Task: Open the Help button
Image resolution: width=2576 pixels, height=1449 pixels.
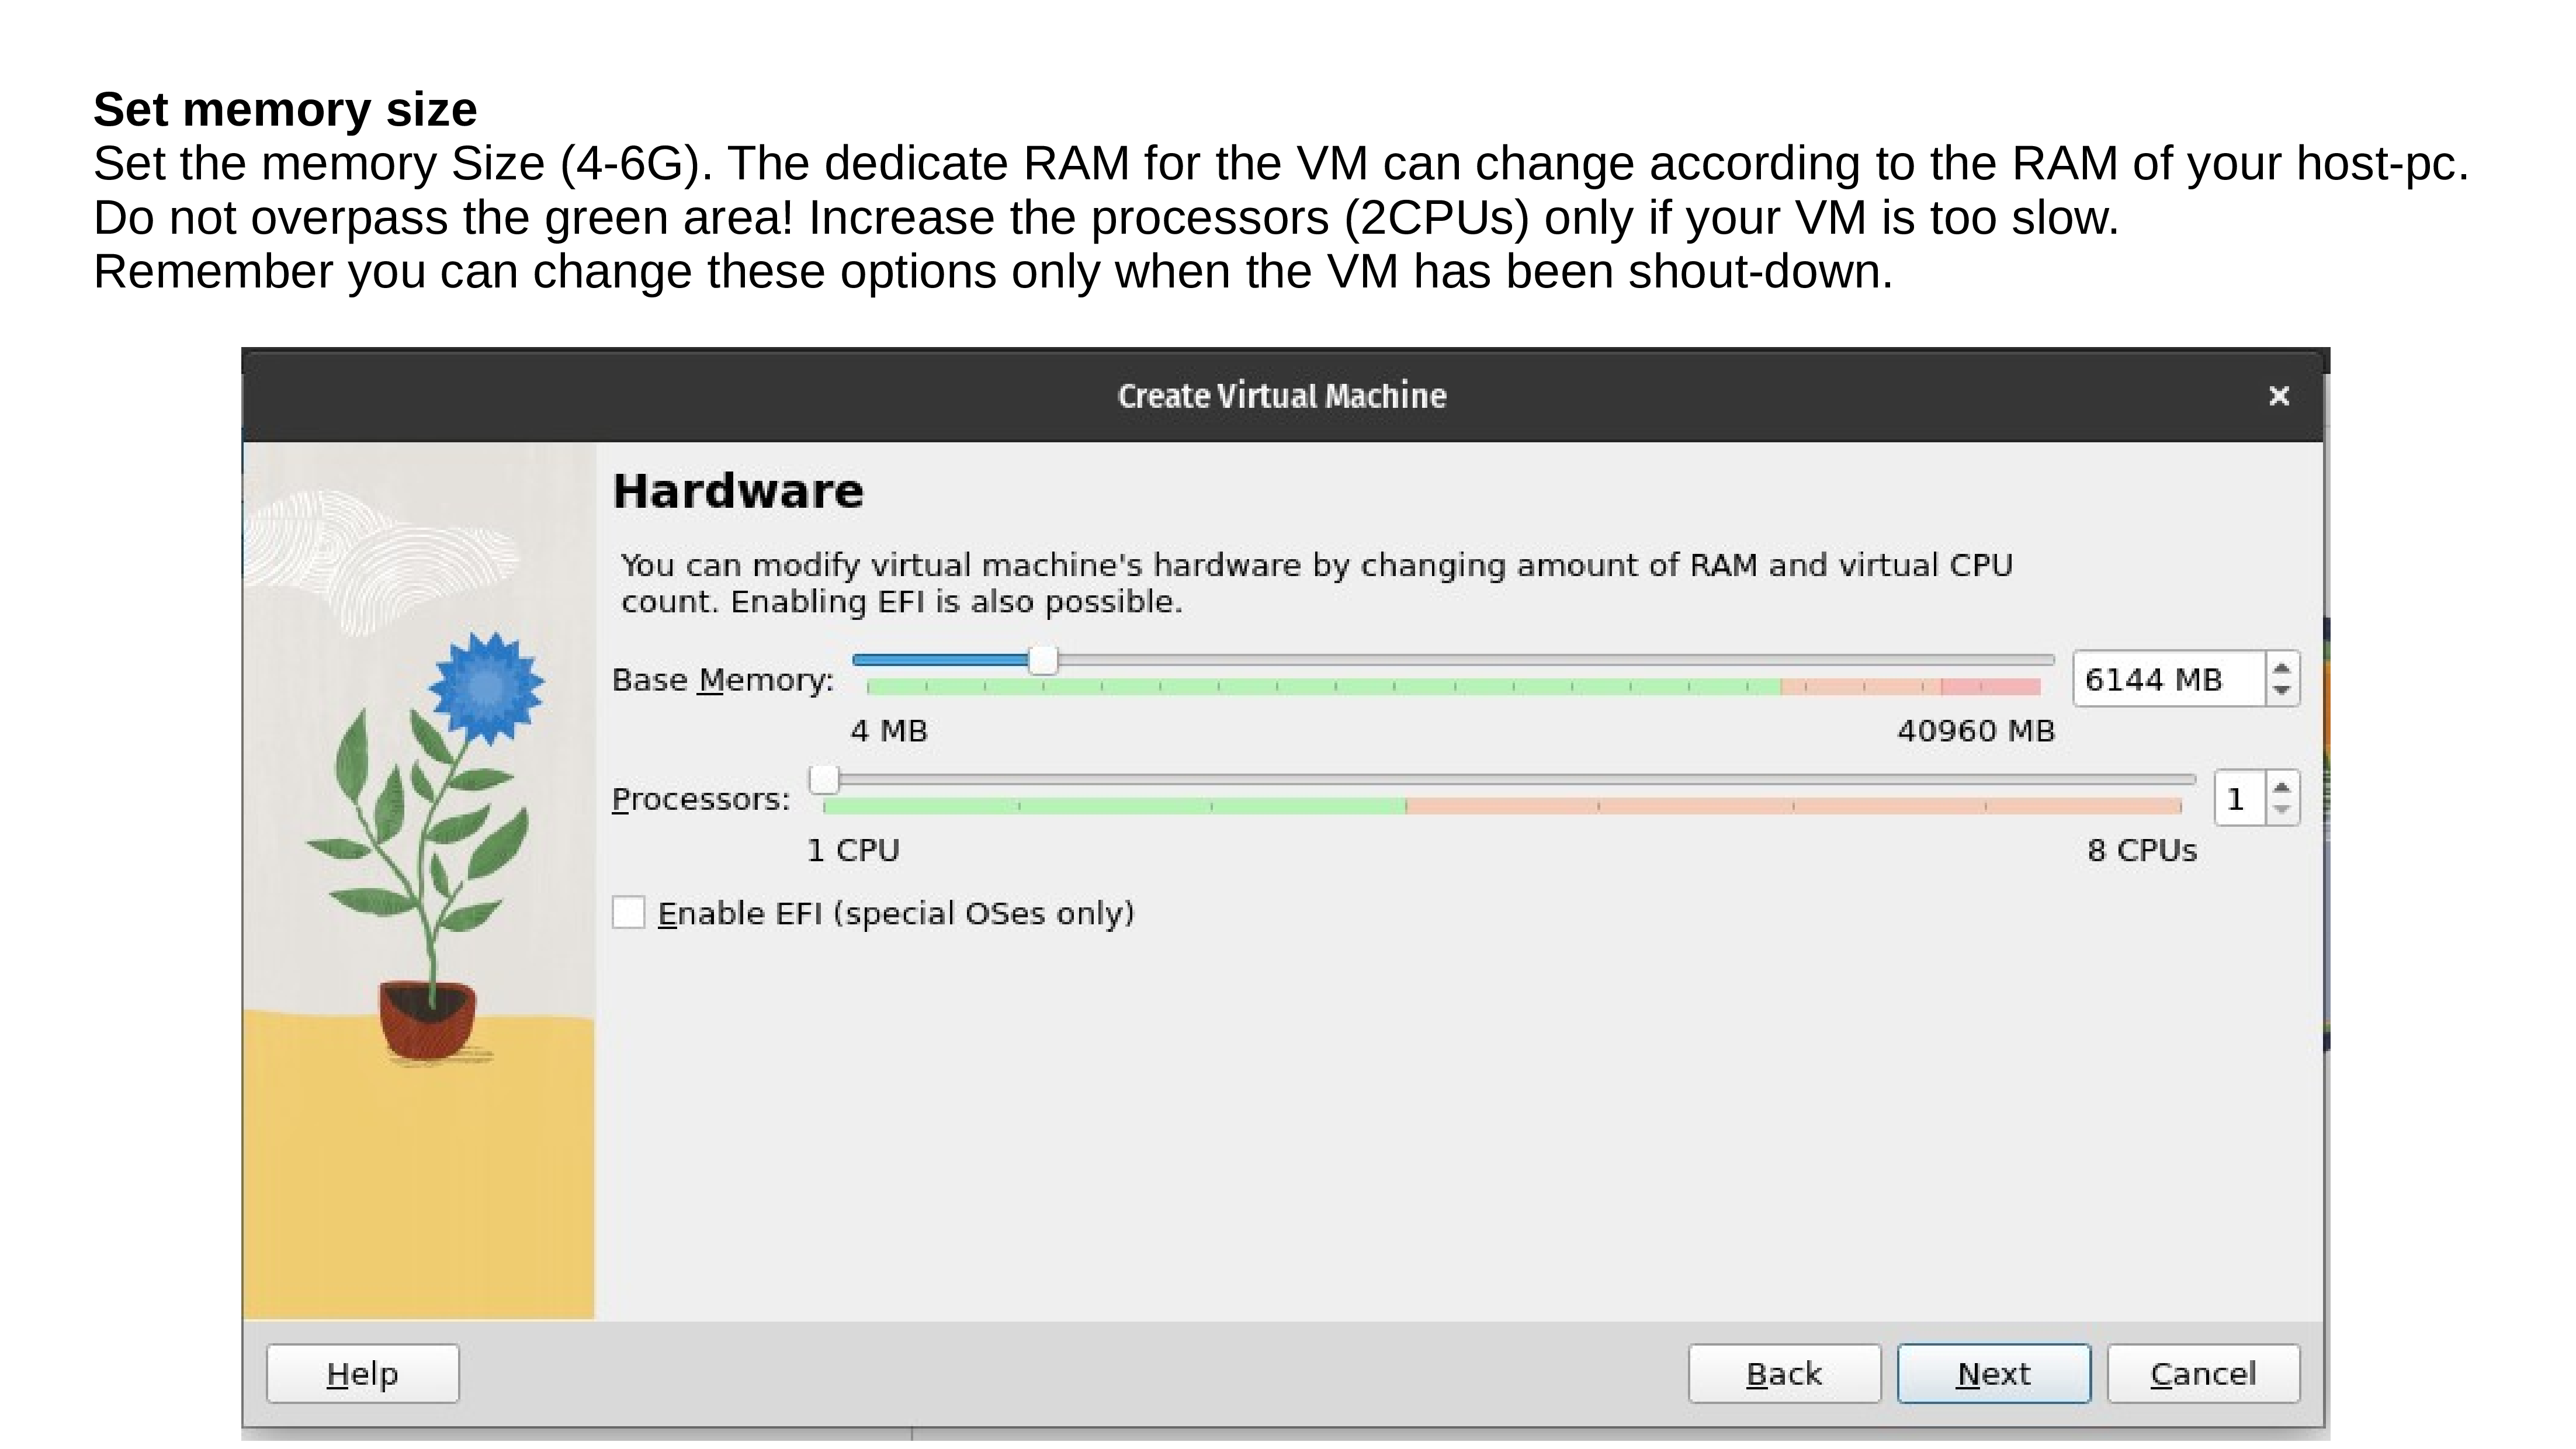Action: tap(363, 1374)
